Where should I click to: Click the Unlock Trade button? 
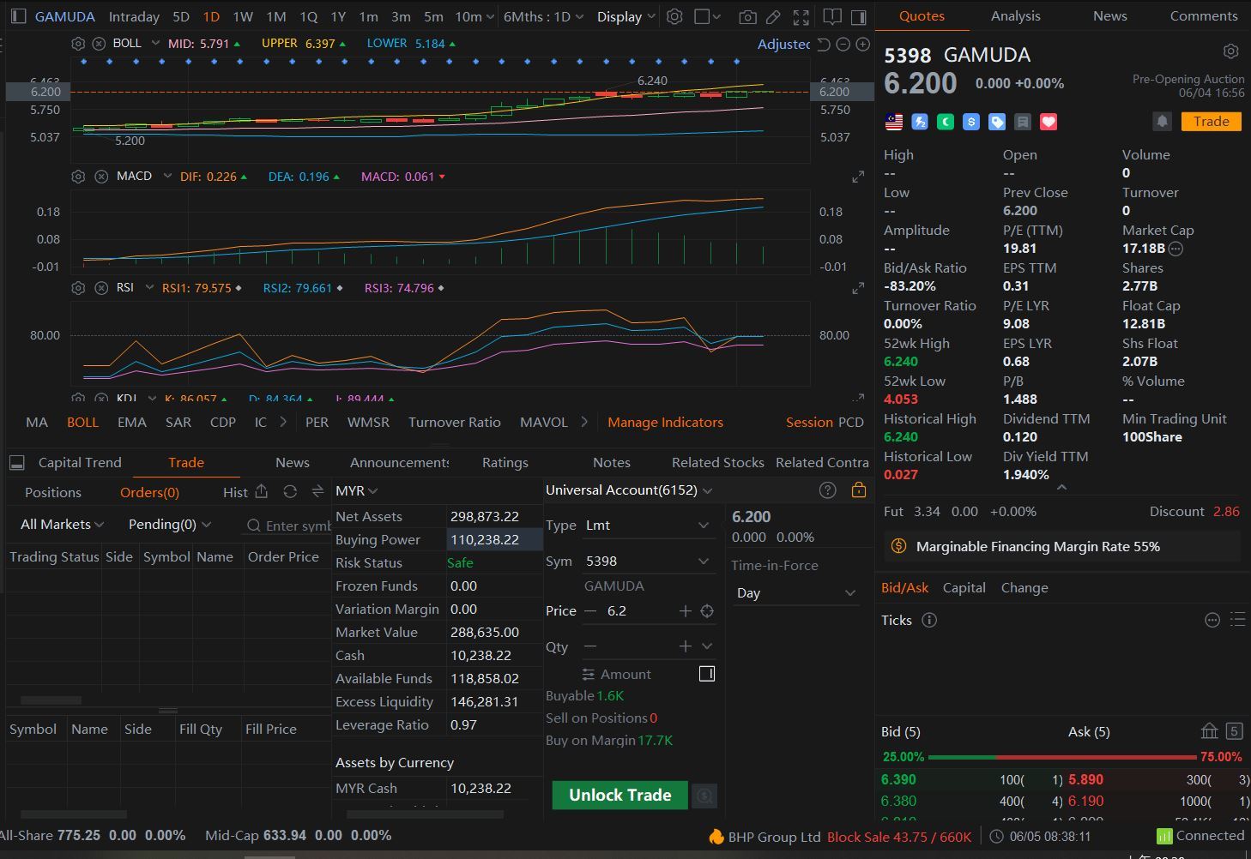[619, 795]
